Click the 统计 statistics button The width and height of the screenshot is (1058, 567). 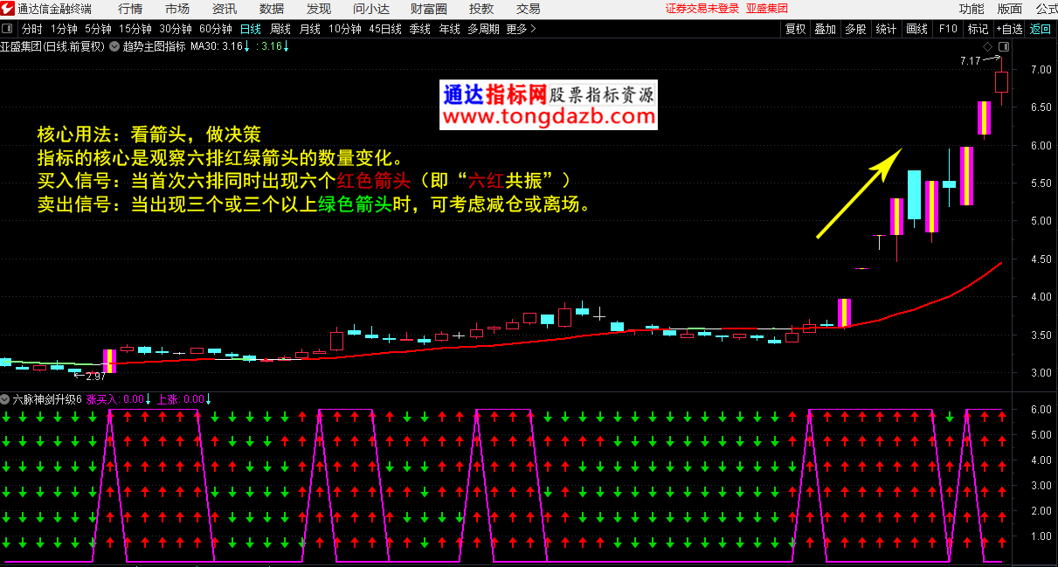tap(886, 29)
